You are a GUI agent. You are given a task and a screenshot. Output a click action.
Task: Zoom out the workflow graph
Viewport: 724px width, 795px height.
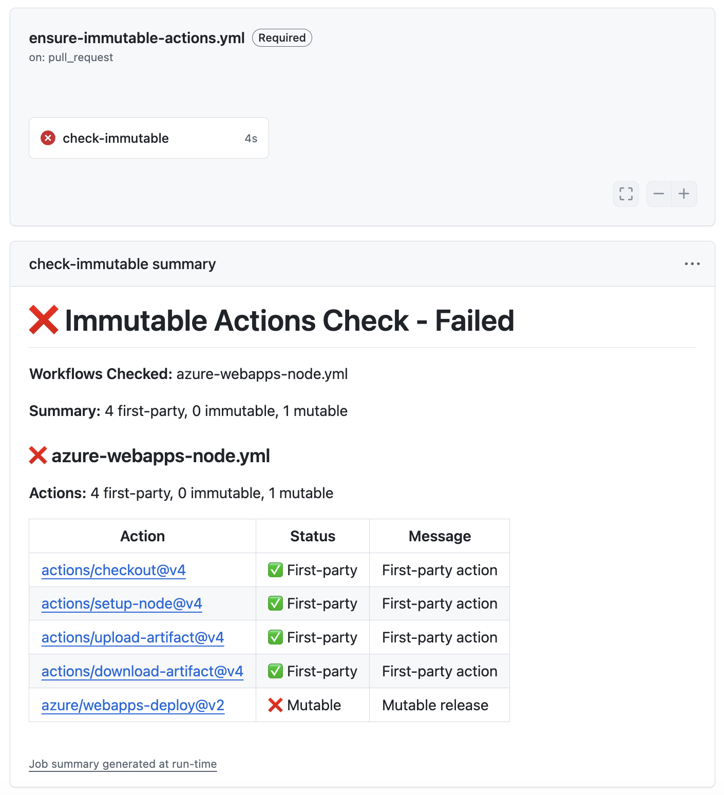tap(659, 194)
